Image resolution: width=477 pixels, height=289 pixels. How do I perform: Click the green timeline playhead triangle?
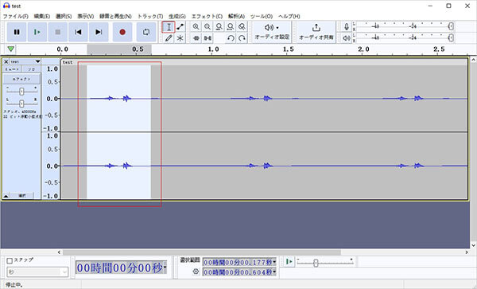(11, 49)
